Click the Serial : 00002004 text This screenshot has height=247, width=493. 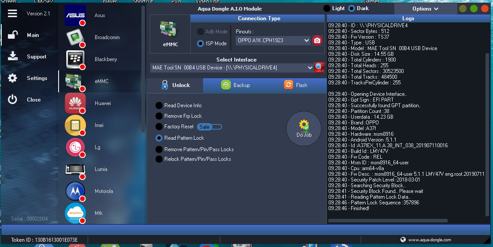click(29, 219)
